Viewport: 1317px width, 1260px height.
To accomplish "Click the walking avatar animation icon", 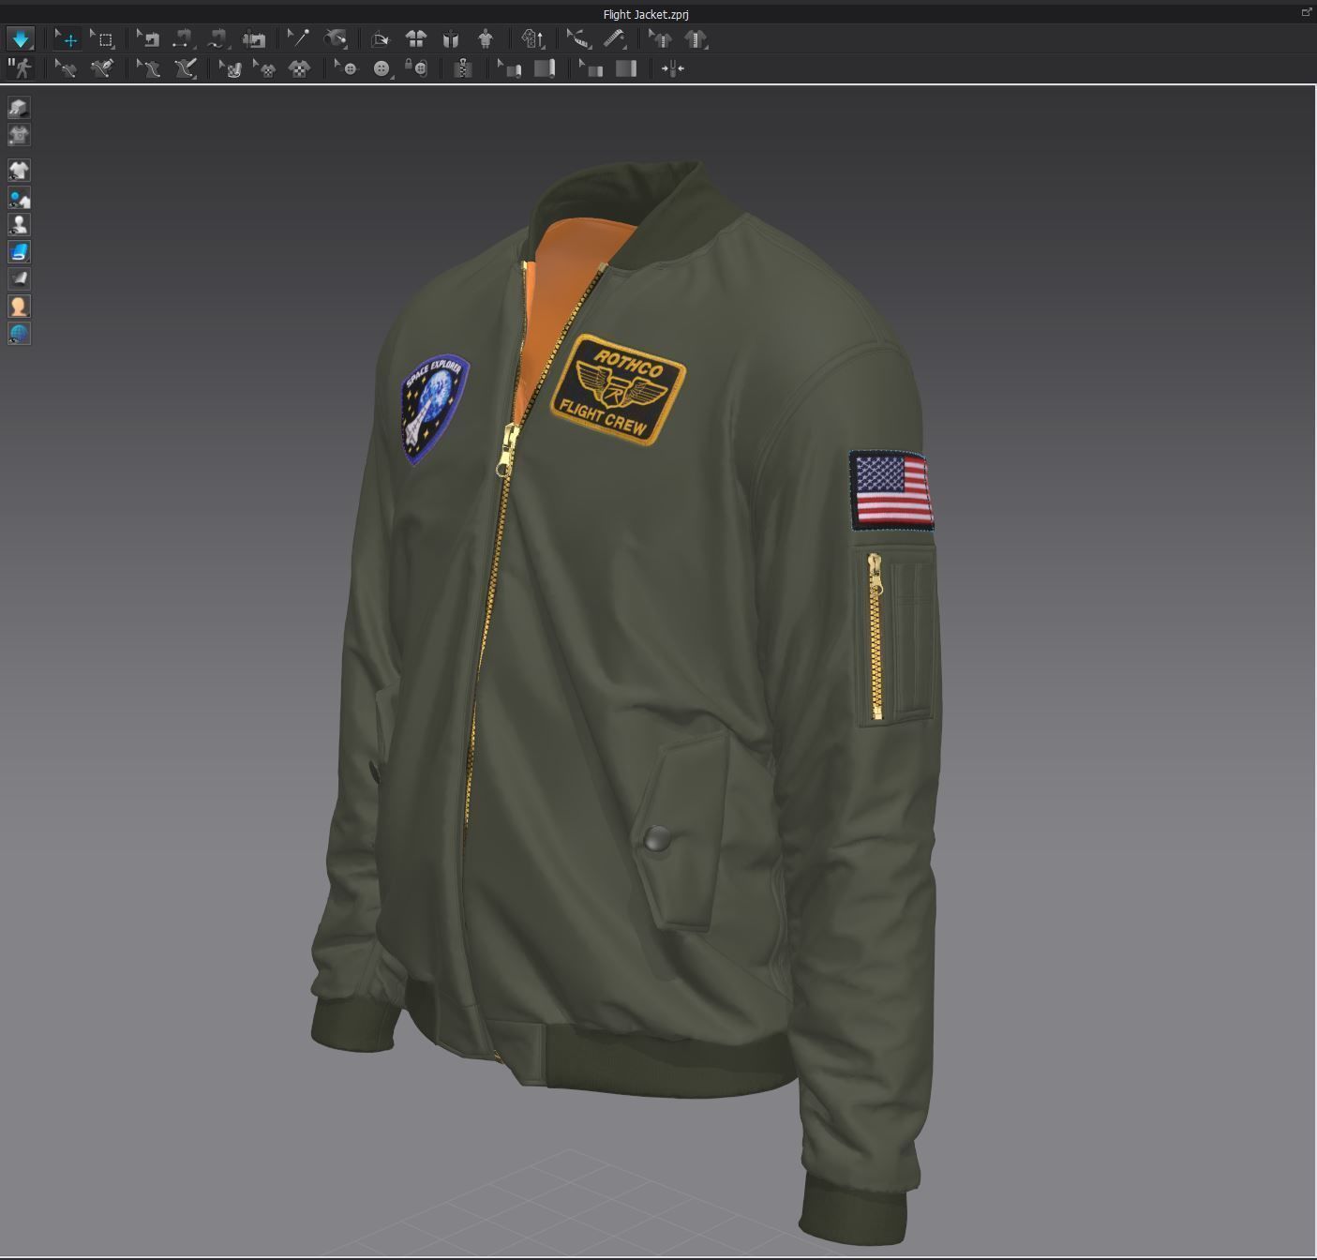I will click(x=21, y=67).
